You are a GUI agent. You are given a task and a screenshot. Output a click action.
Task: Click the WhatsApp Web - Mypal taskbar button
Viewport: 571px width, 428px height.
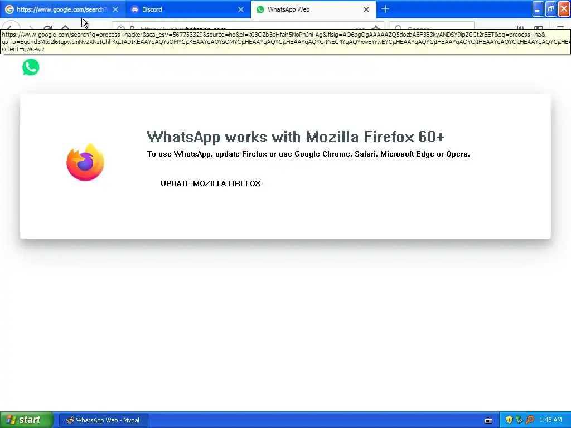104,420
